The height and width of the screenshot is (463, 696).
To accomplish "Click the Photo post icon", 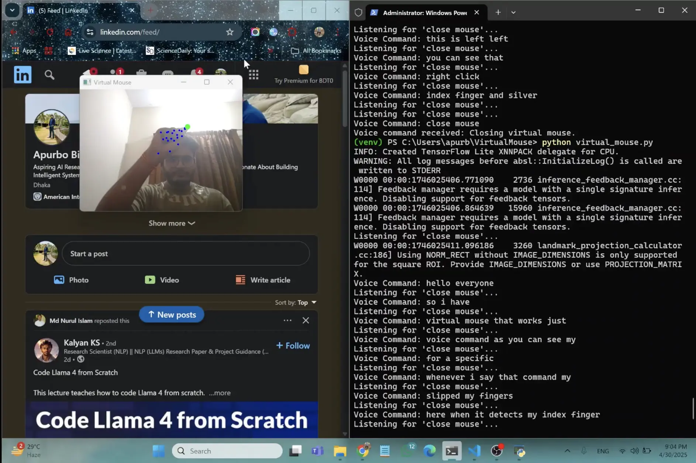I will click(59, 280).
